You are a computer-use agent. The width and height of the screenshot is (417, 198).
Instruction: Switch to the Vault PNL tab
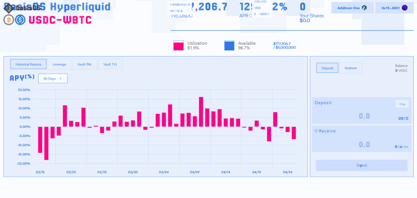[85, 64]
